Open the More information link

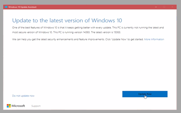coord(154,39)
